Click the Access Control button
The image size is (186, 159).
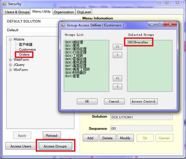pyautogui.click(x=144, y=101)
